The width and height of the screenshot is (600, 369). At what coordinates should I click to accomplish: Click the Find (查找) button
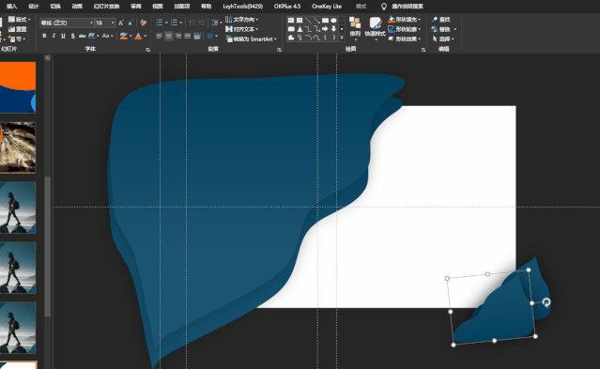coord(441,19)
